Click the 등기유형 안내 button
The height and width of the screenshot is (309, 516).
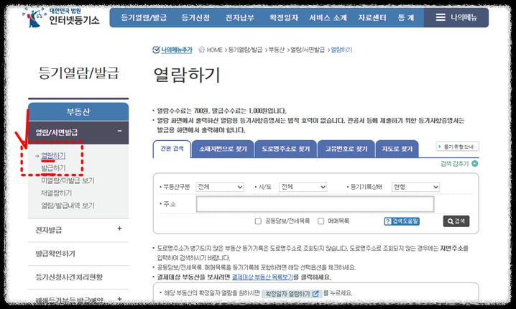[x=457, y=147]
